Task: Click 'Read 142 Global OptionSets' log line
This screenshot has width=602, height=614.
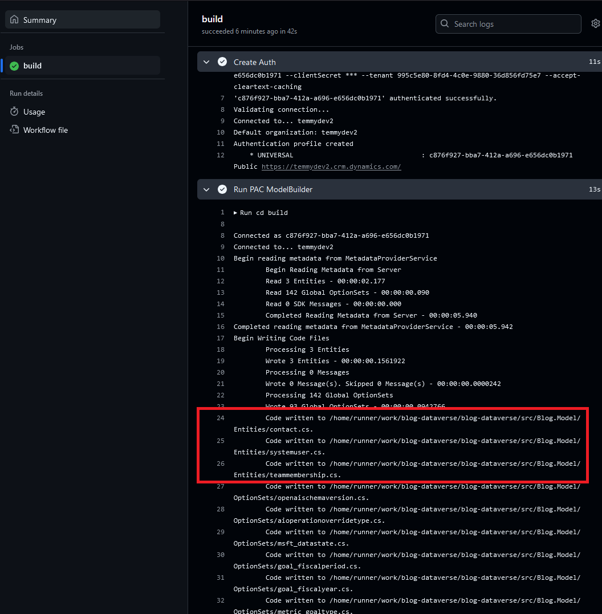Action: (x=347, y=292)
